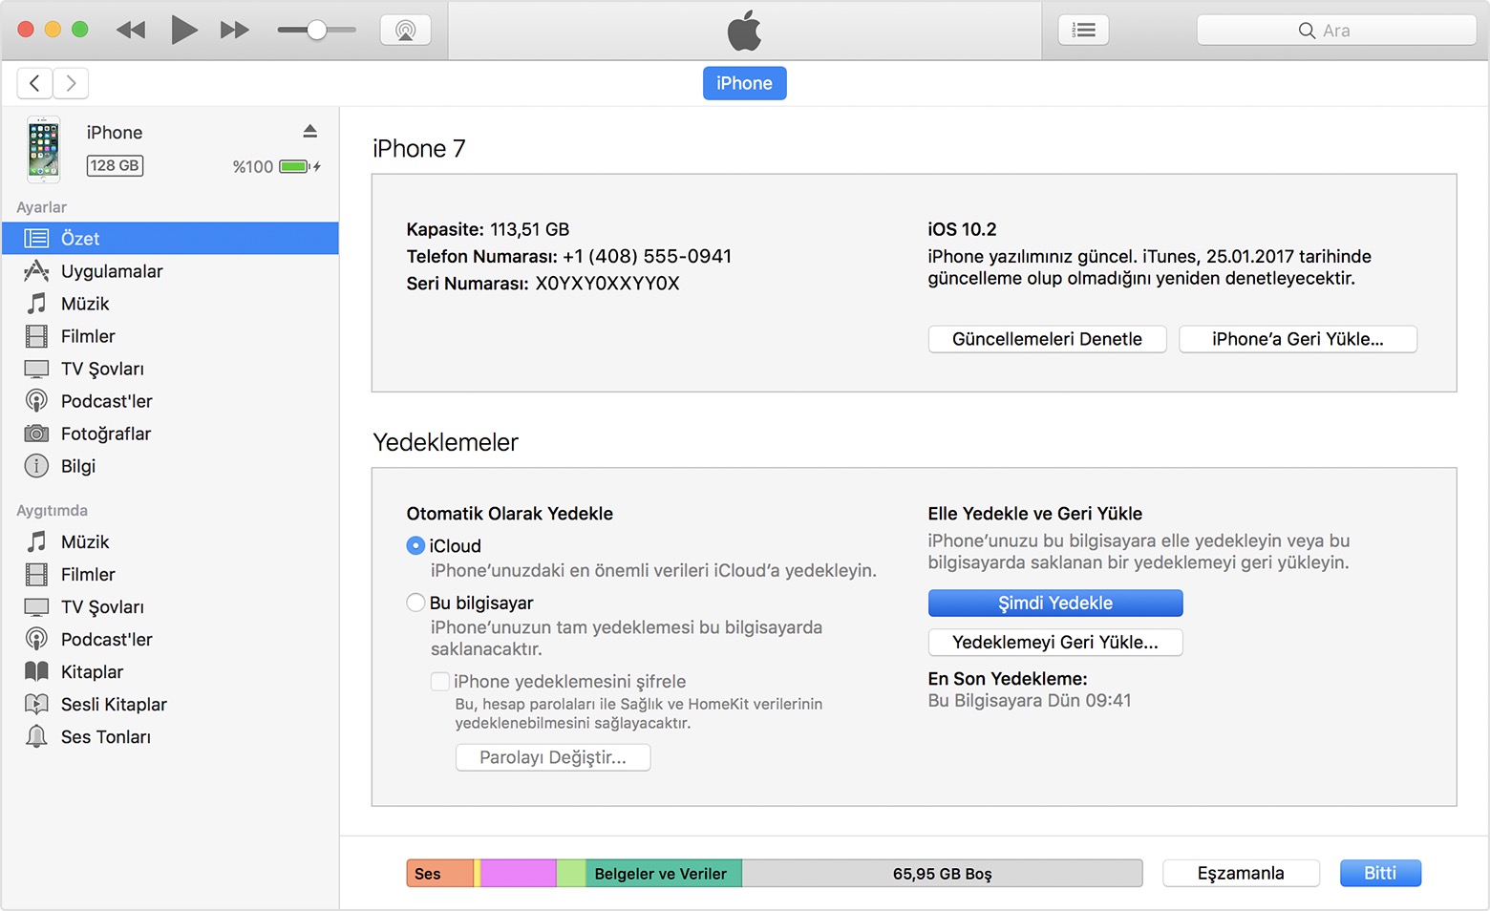The image size is (1490, 911).
Task: Open Kitaplar on the device
Action: pos(170,672)
